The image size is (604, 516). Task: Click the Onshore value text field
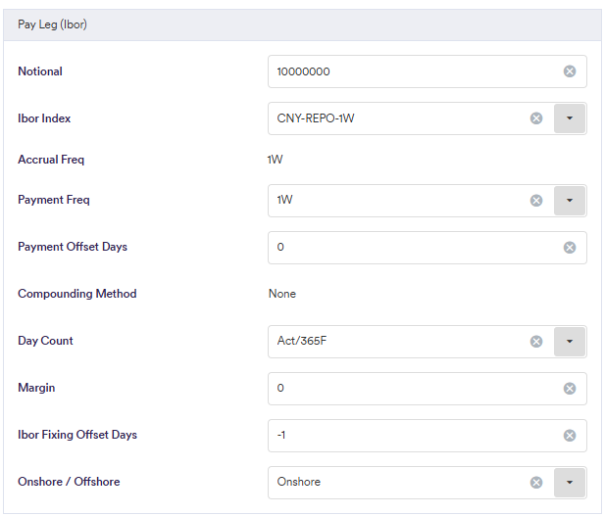[x=392, y=483]
